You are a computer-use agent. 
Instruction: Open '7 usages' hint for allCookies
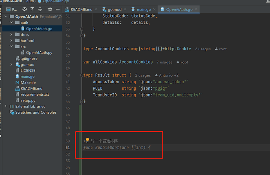point(164,62)
